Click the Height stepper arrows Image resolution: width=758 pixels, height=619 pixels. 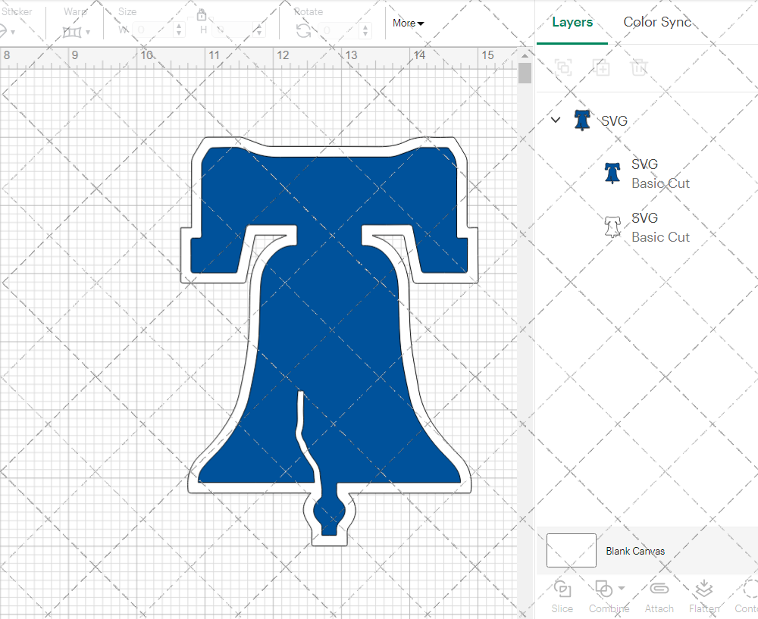point(259,30)
